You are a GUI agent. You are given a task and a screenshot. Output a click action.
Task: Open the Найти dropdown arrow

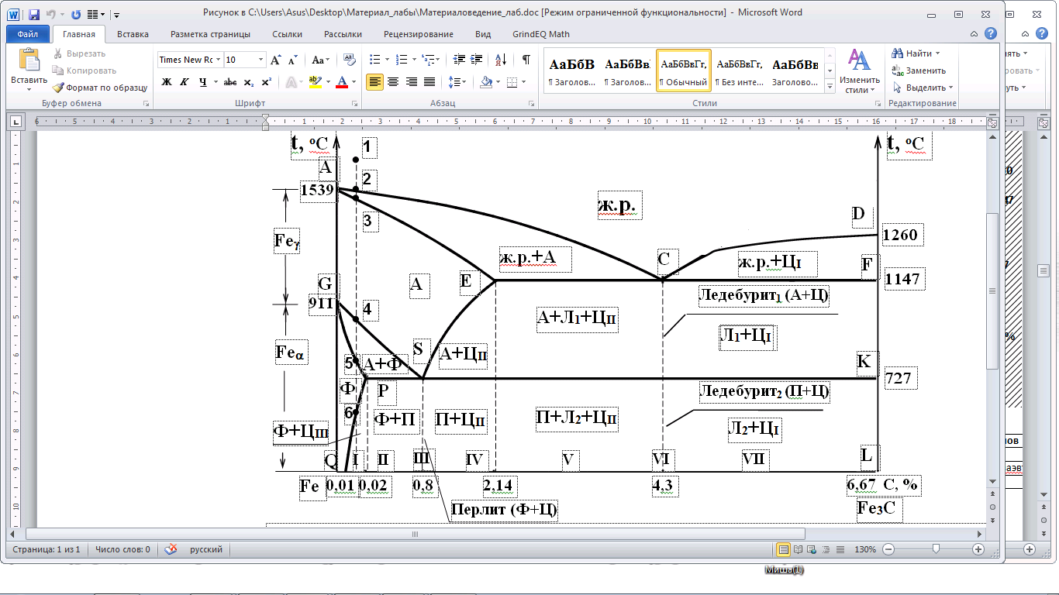pos(937,53)
